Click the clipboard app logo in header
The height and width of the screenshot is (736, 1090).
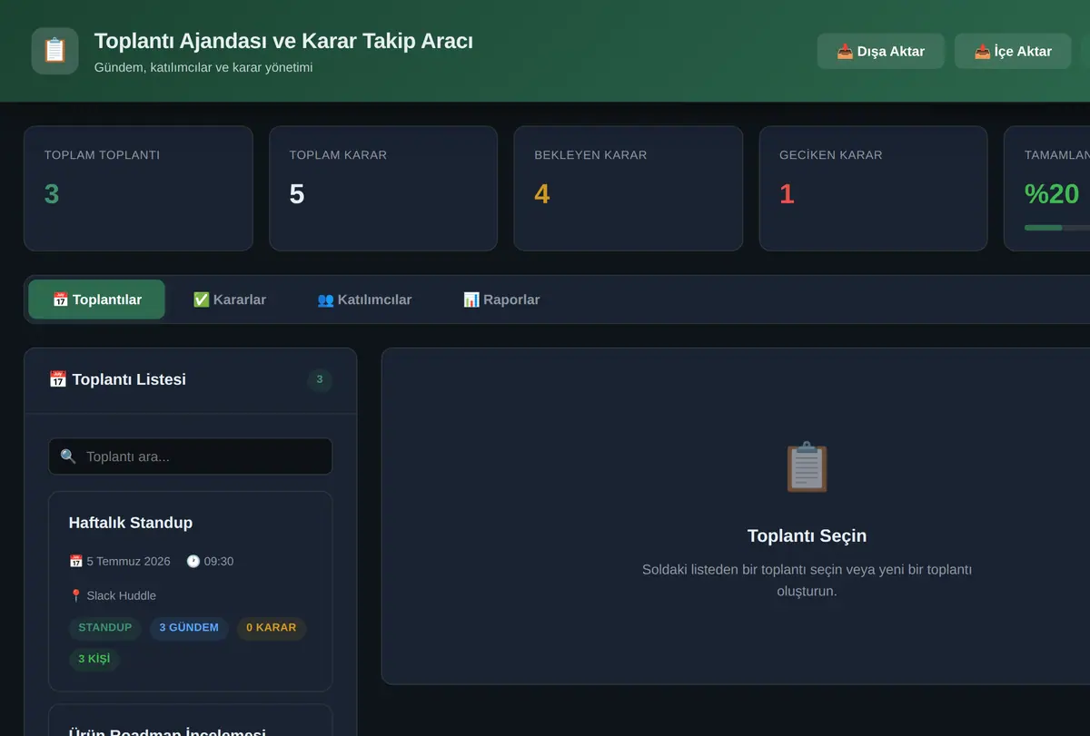(x=54, y=51)
